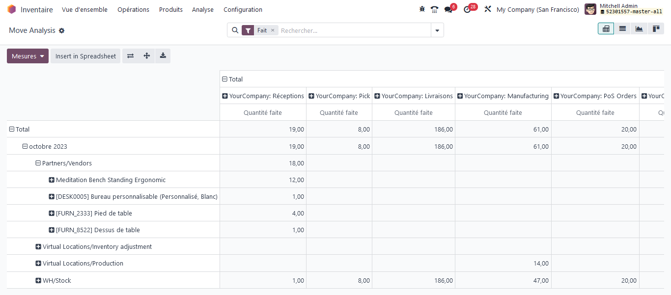Open the Mesures dropdown
Viewport: 671px width, 295px height.
tap(28, 55)
